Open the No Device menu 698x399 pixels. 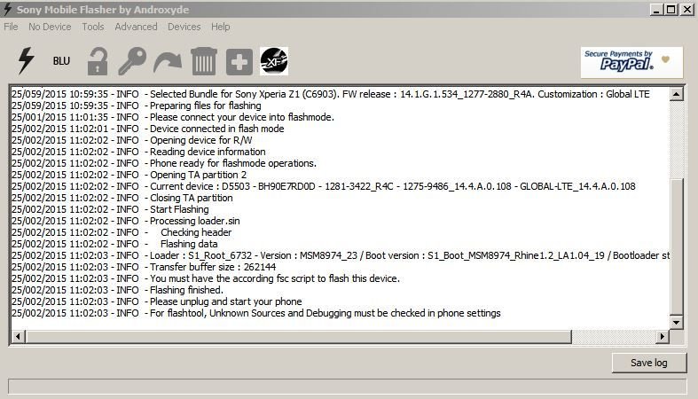50,27
